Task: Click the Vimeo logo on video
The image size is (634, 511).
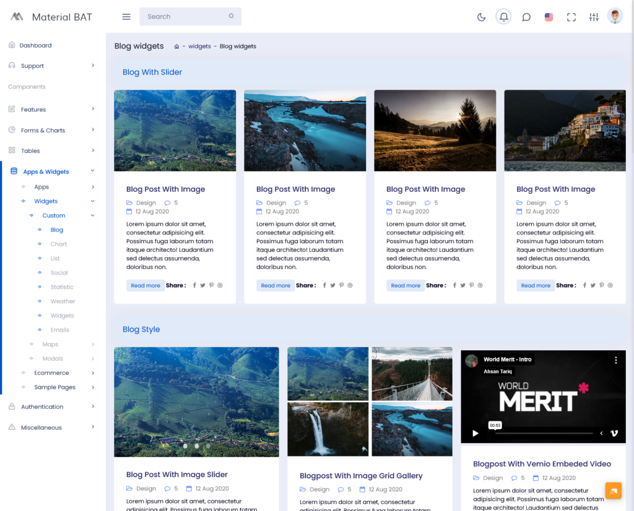Action: point(614,434)
